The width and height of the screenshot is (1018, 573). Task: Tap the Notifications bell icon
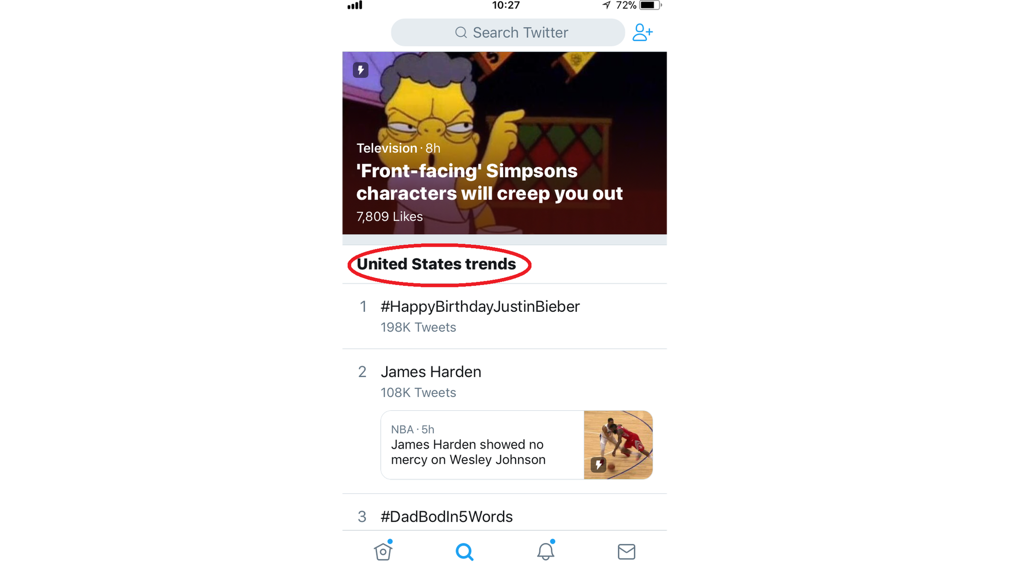pyautogui.click(x=546, y=552)
